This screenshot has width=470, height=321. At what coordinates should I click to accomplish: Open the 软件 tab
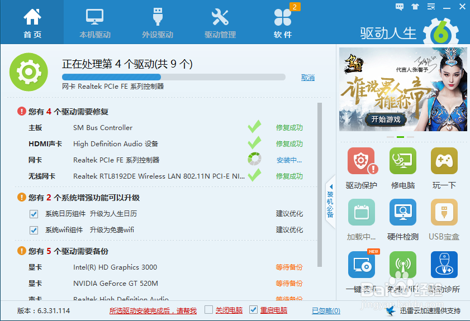pyautogui.click(x=283, y=23)
